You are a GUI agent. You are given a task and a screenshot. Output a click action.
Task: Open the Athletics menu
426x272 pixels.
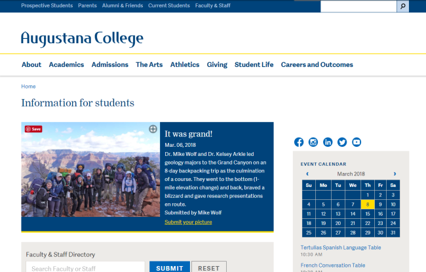pos(185,65)
